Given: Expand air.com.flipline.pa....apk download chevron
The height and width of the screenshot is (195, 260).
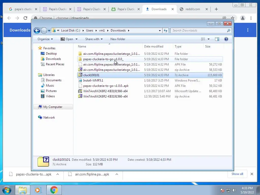Looking at the screenshot, I should [x=117, y=174].
